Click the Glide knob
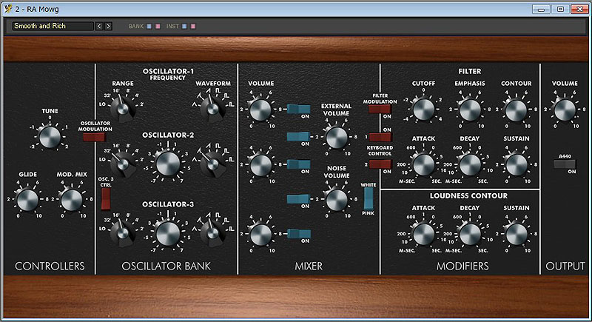The image size is (592, 322). [27, 200]
